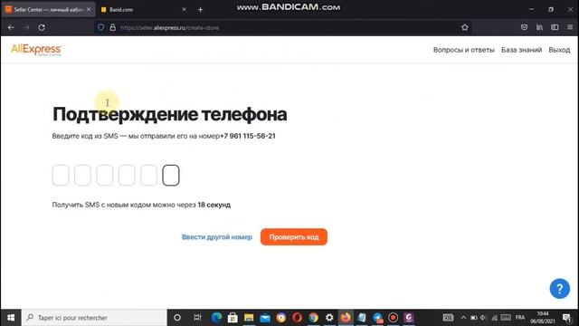Open a new browser tab
The image size is (579, 326).
[201, 10]
